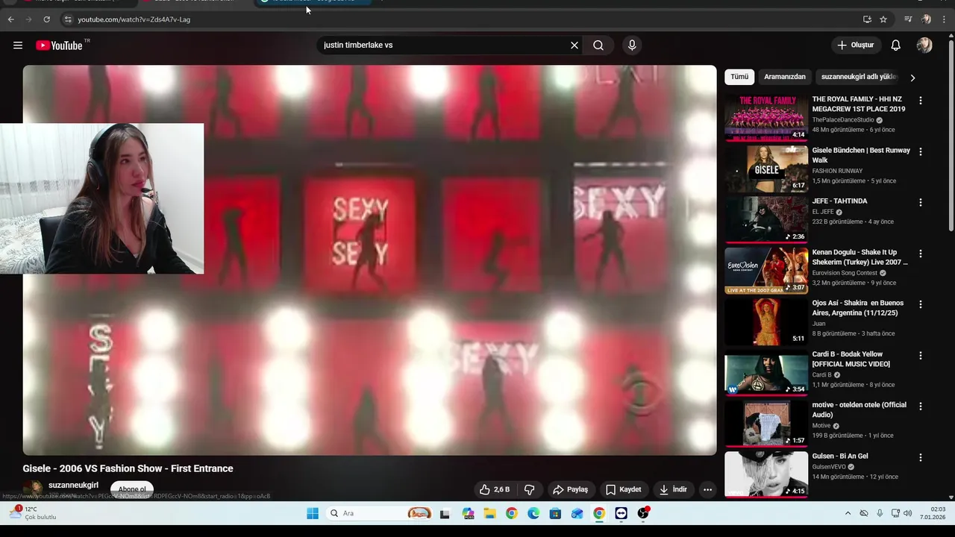Open Gisele Bündchen Best Runway Walk thumbnail

[x=766, y=169]
